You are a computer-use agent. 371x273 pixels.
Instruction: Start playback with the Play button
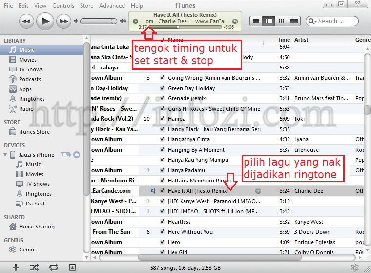click(x=45, y=22)
